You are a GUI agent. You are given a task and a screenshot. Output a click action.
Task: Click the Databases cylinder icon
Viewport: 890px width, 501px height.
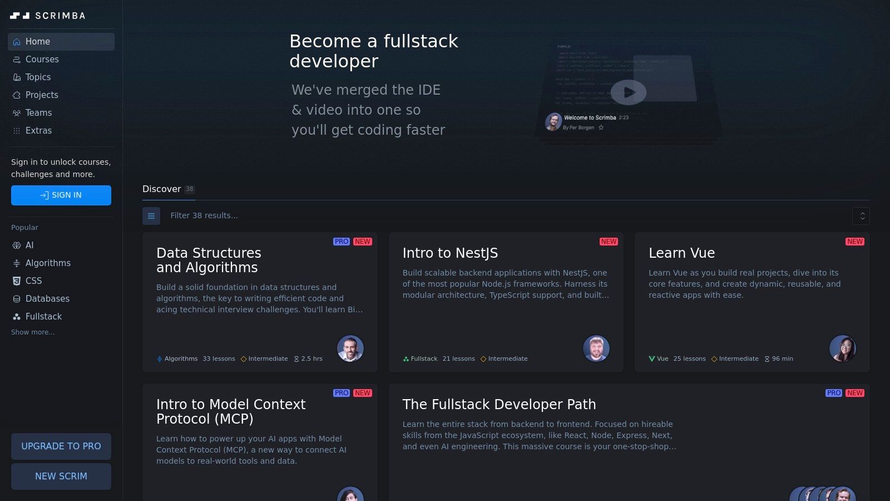click(x=17, y=298)
